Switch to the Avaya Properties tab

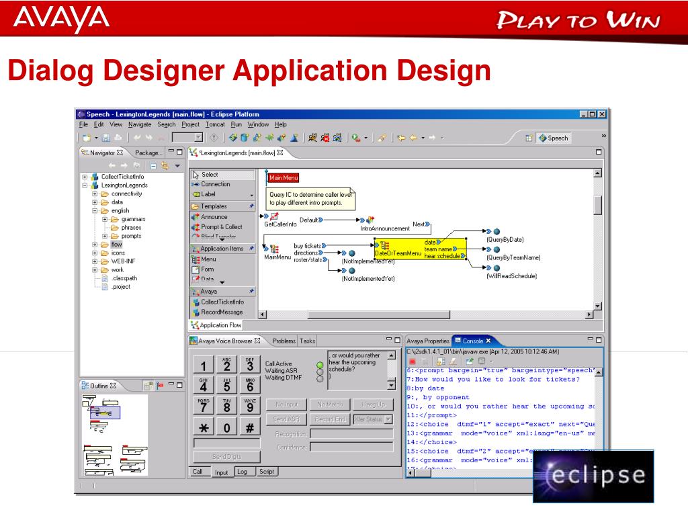pos(428,341)
